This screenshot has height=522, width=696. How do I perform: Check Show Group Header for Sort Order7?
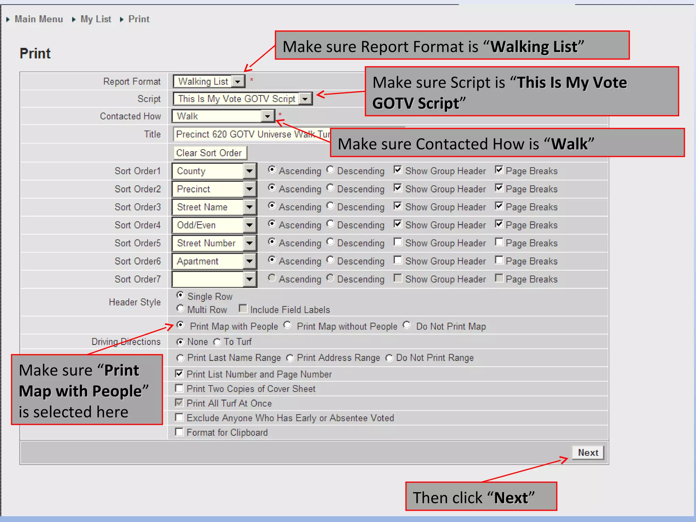click(398, 278)
